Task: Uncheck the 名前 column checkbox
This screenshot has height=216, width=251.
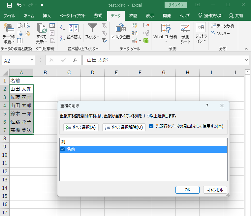Action: tap(63, 149)
